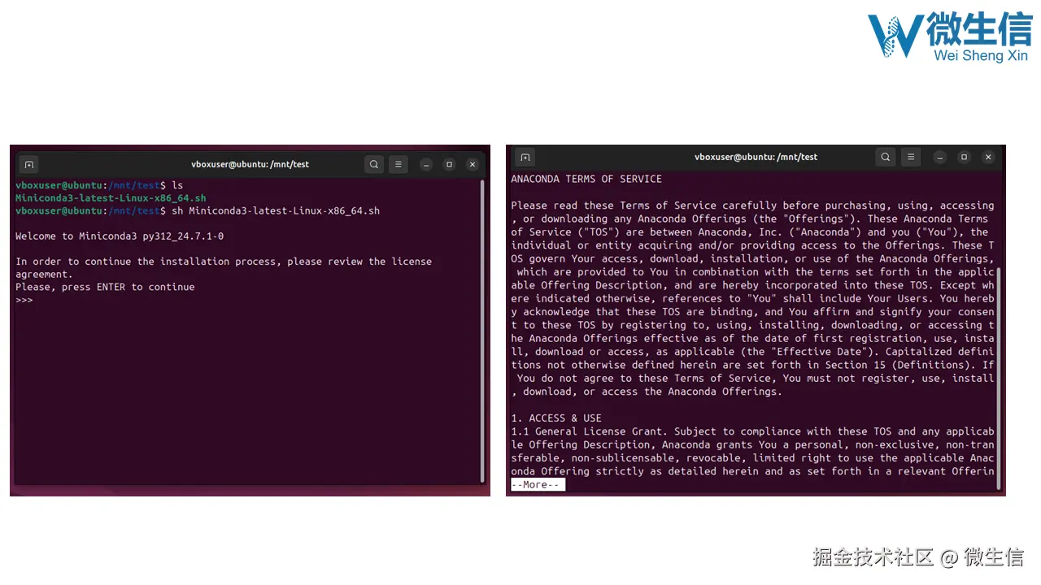This screenshot has width=1041, height=585.
Task: Click right window title 'vboxuser@ubuntu: /mnt/test'
Action: pyautogui.click(x=756, y=157)
